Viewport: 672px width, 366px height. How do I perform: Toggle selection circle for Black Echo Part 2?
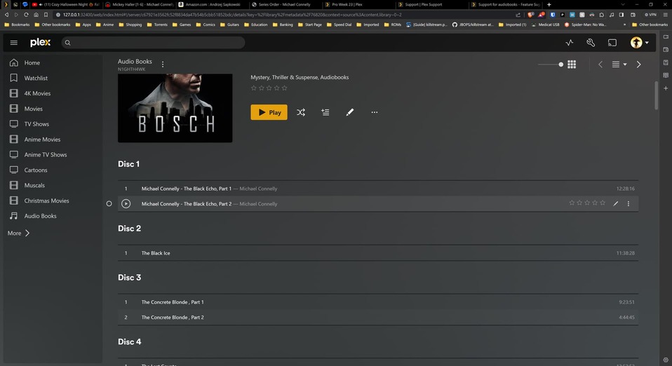click(109, 203)
